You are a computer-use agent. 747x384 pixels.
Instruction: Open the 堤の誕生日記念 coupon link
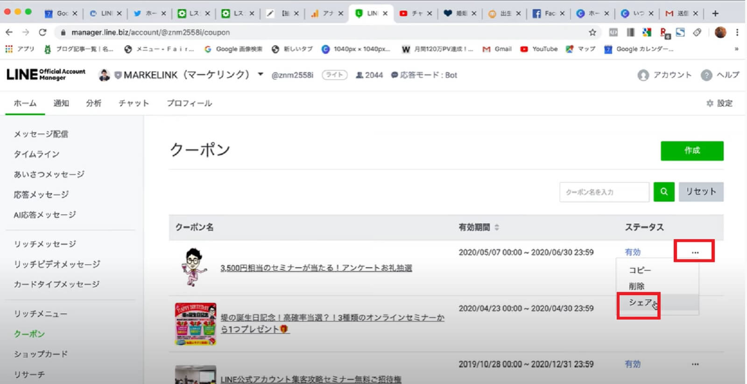332,323
